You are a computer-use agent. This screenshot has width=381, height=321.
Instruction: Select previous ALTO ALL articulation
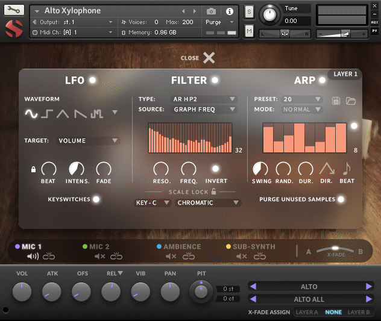(x=253, y=299)
